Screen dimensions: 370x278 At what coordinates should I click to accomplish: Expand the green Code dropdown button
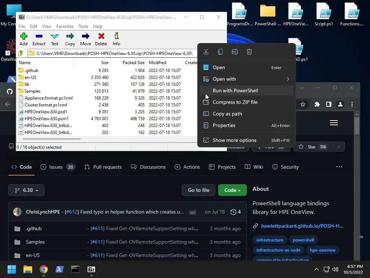pos(232,190)
